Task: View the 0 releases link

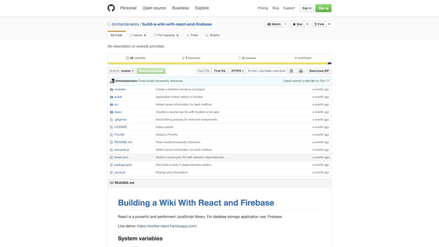Action: (247, 58)
